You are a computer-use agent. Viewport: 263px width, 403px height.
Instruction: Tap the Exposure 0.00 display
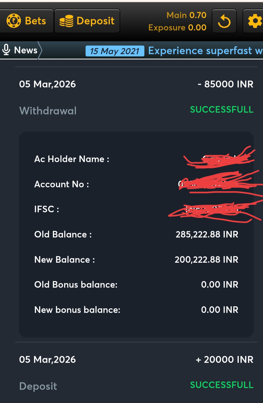pyautogui.click(x=177, y=27)
